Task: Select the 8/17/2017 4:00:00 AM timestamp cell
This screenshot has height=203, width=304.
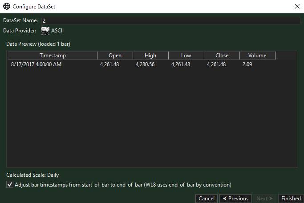Action: click(36, 64)
